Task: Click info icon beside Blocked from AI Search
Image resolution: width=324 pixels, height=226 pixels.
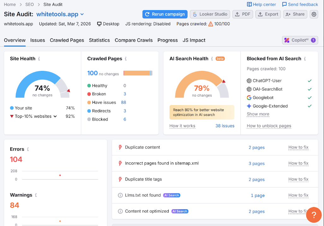Action: coord(305,59)
